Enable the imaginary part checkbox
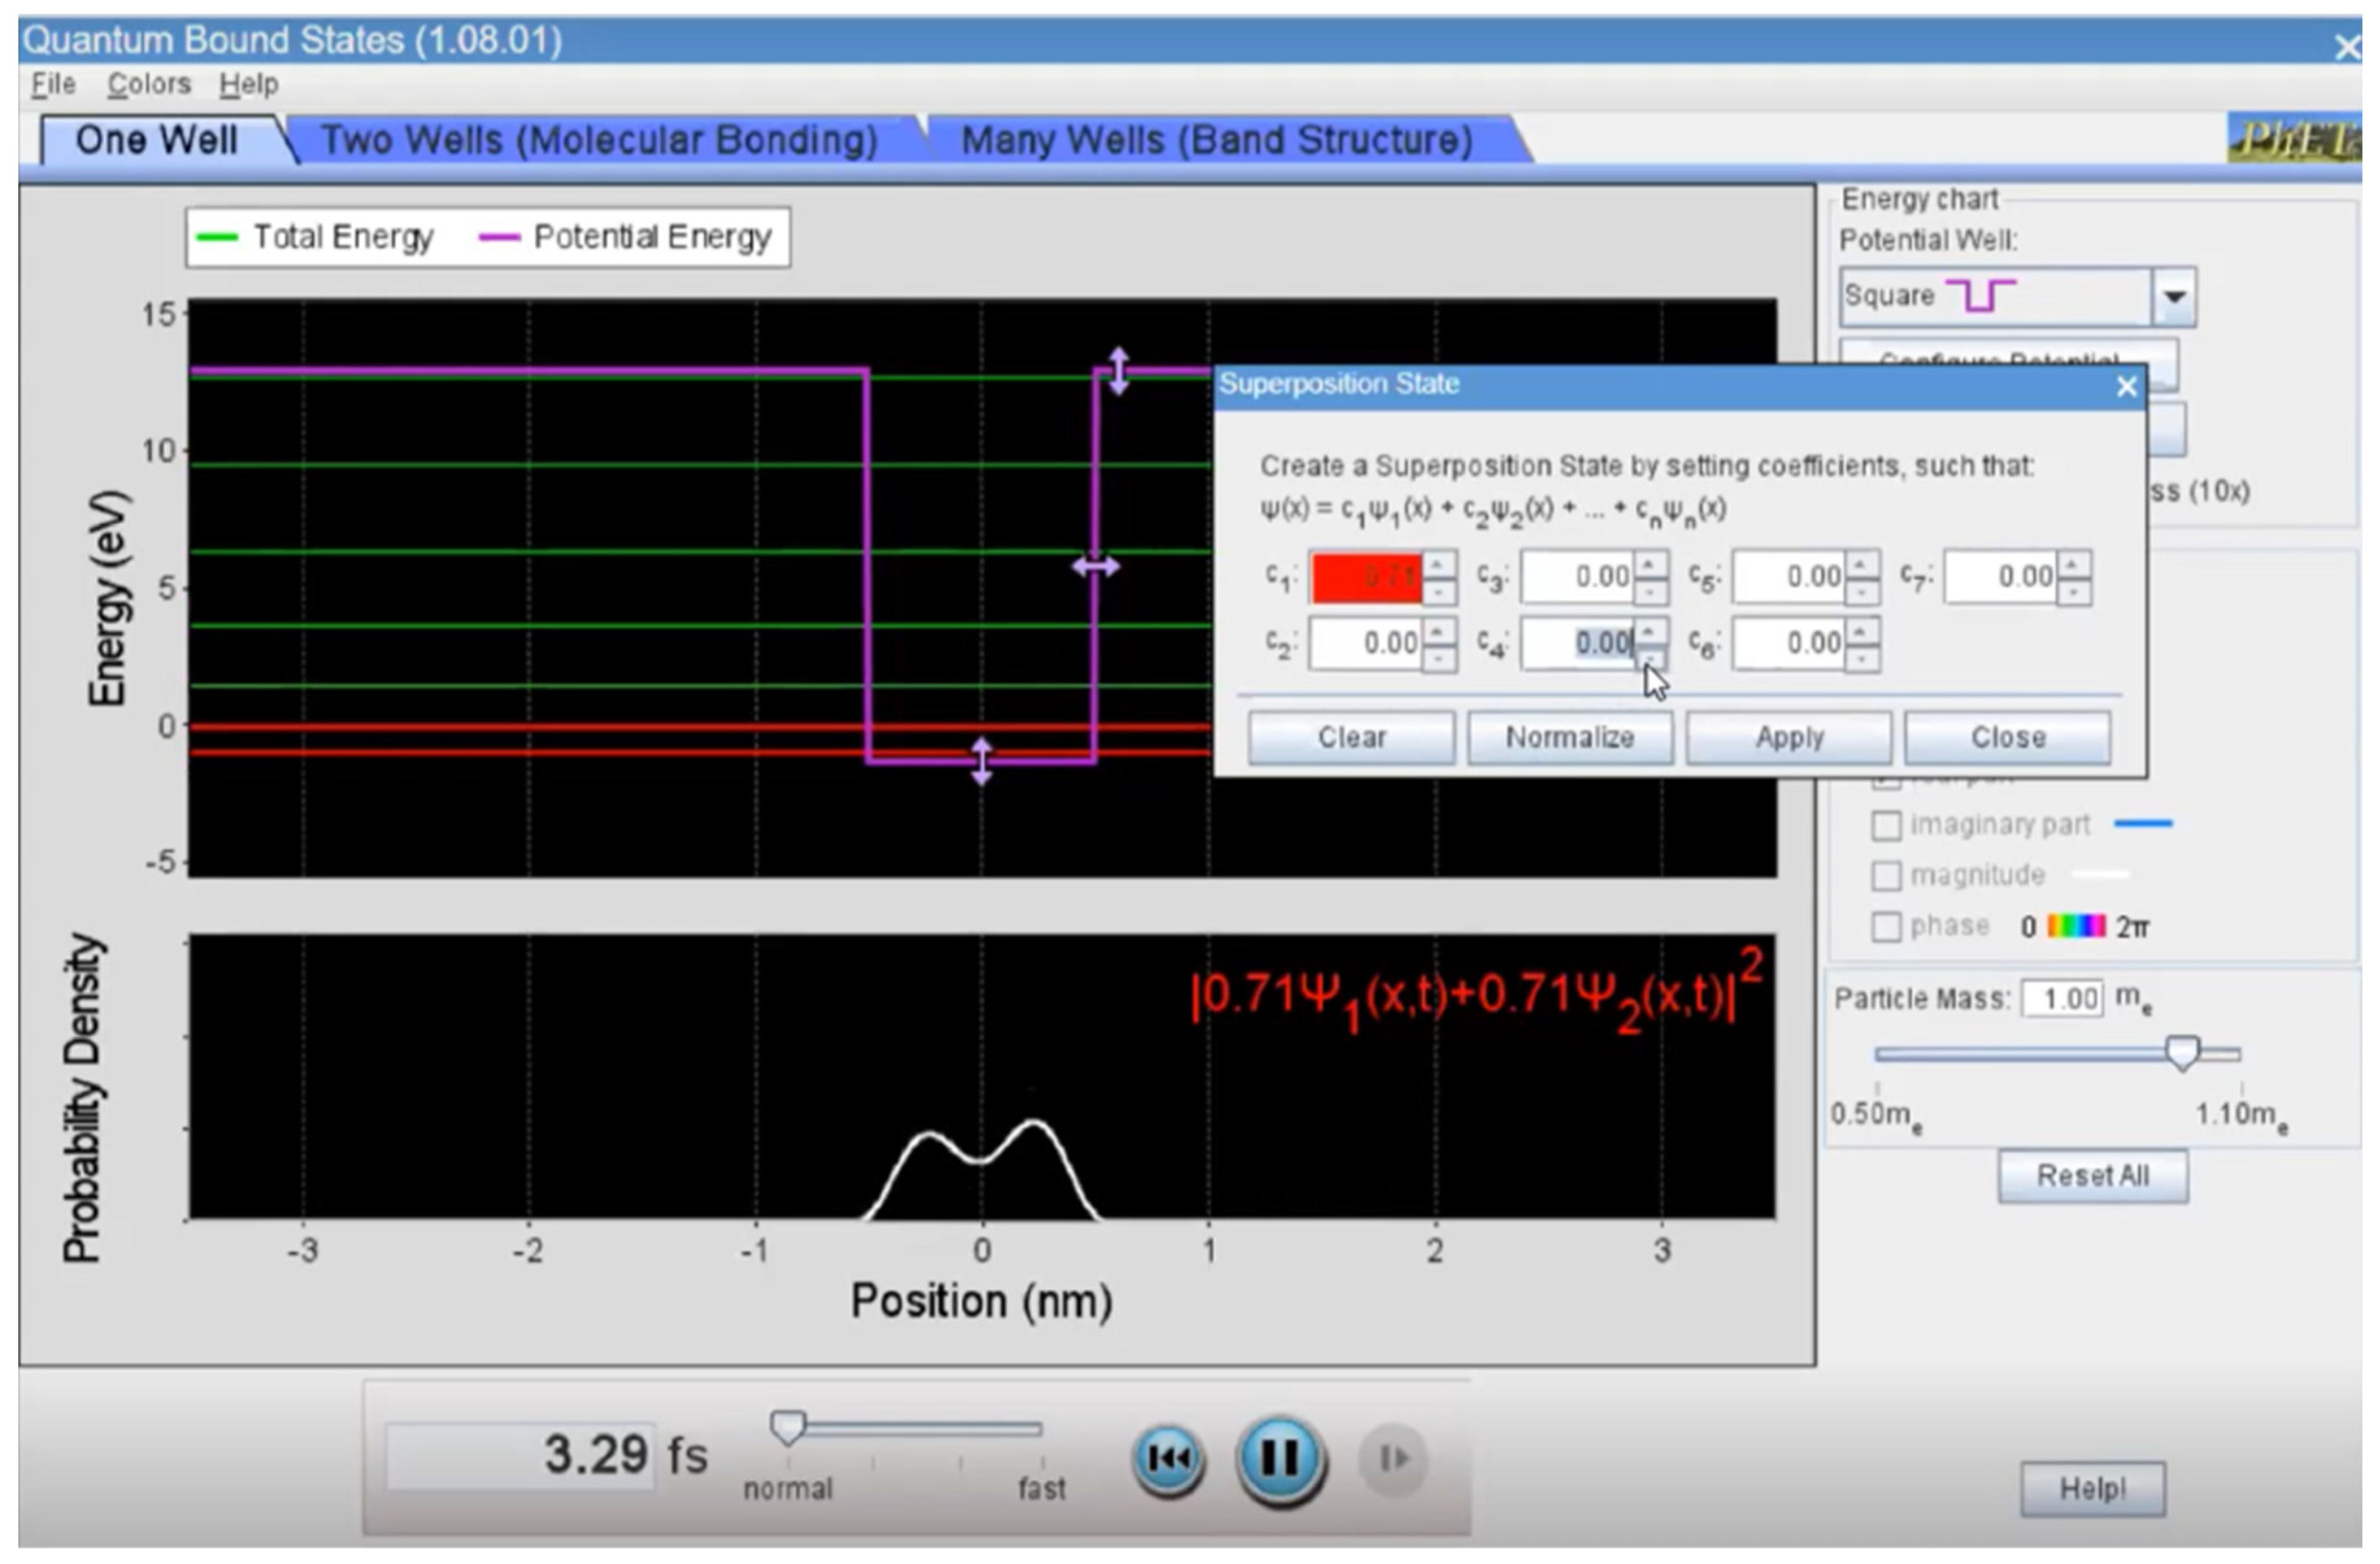Screen dimensions: 2380x1564 [x=1886, y=826]
